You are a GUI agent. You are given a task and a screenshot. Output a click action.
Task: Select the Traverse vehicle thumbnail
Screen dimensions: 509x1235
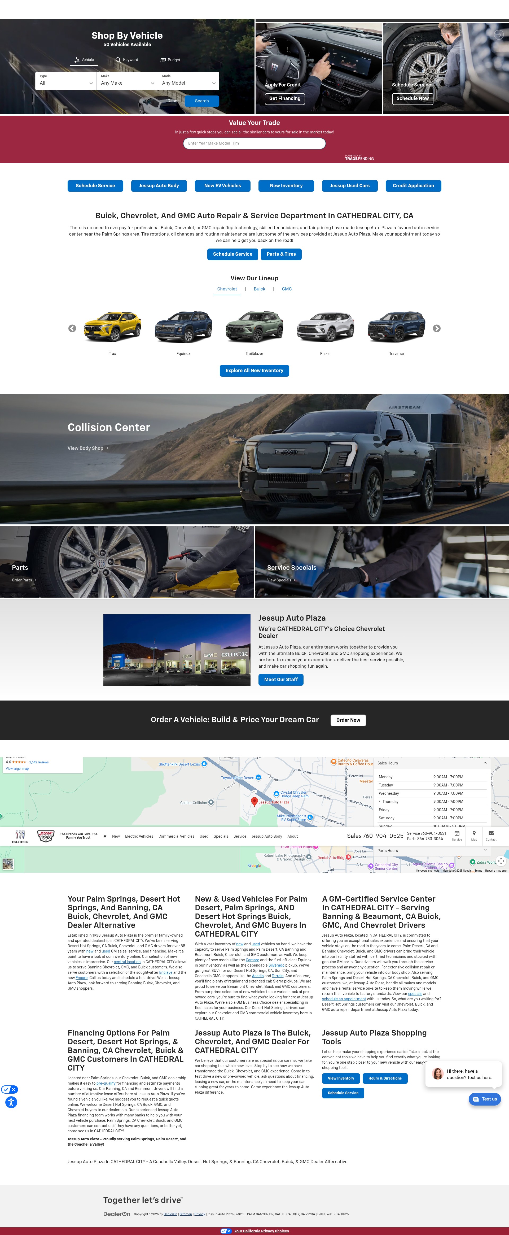(x=396, y=327)
